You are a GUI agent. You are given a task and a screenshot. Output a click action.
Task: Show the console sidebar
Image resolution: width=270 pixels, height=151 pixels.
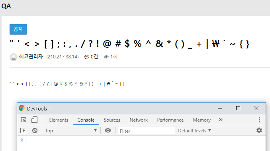[x=23, y=131]
